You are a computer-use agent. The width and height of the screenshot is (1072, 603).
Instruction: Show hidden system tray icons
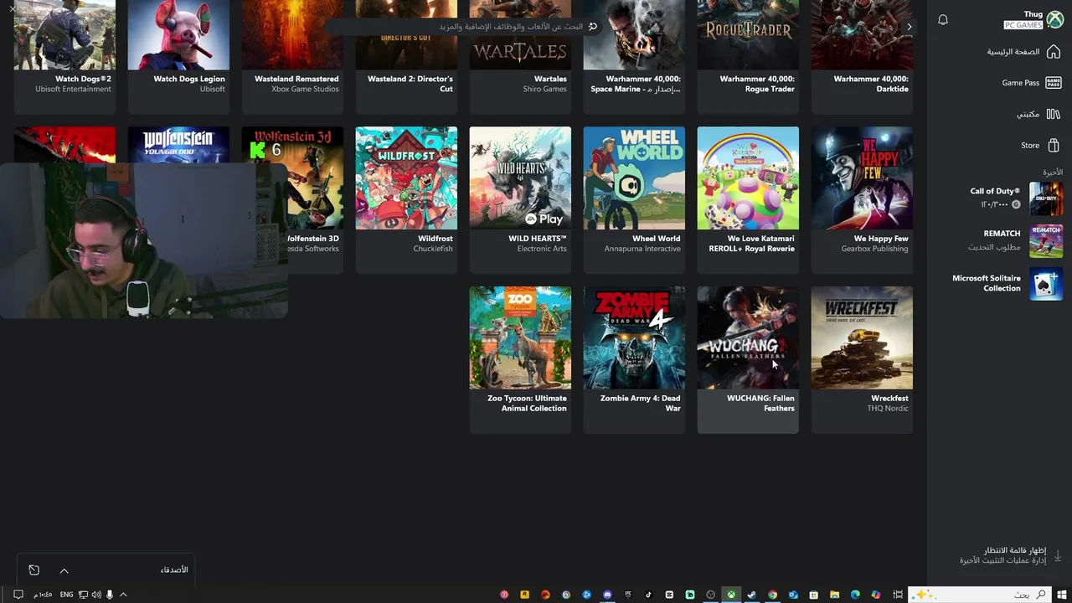[x=123, y=595]
